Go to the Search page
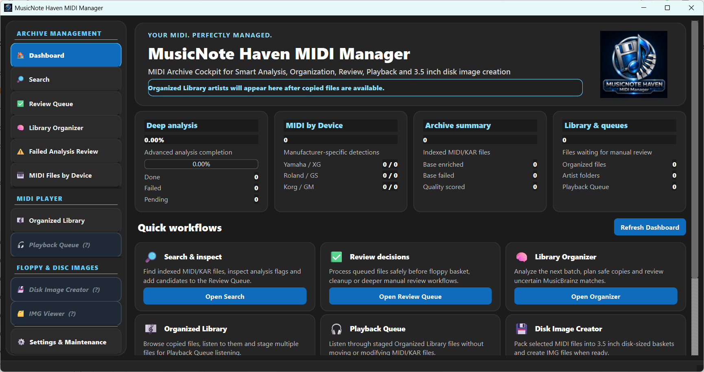The image size is (704, 372). click(x=66, y=79)
